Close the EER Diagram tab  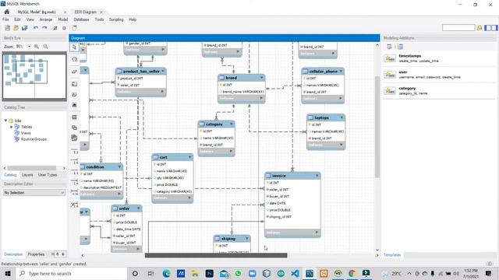[101, 12]
